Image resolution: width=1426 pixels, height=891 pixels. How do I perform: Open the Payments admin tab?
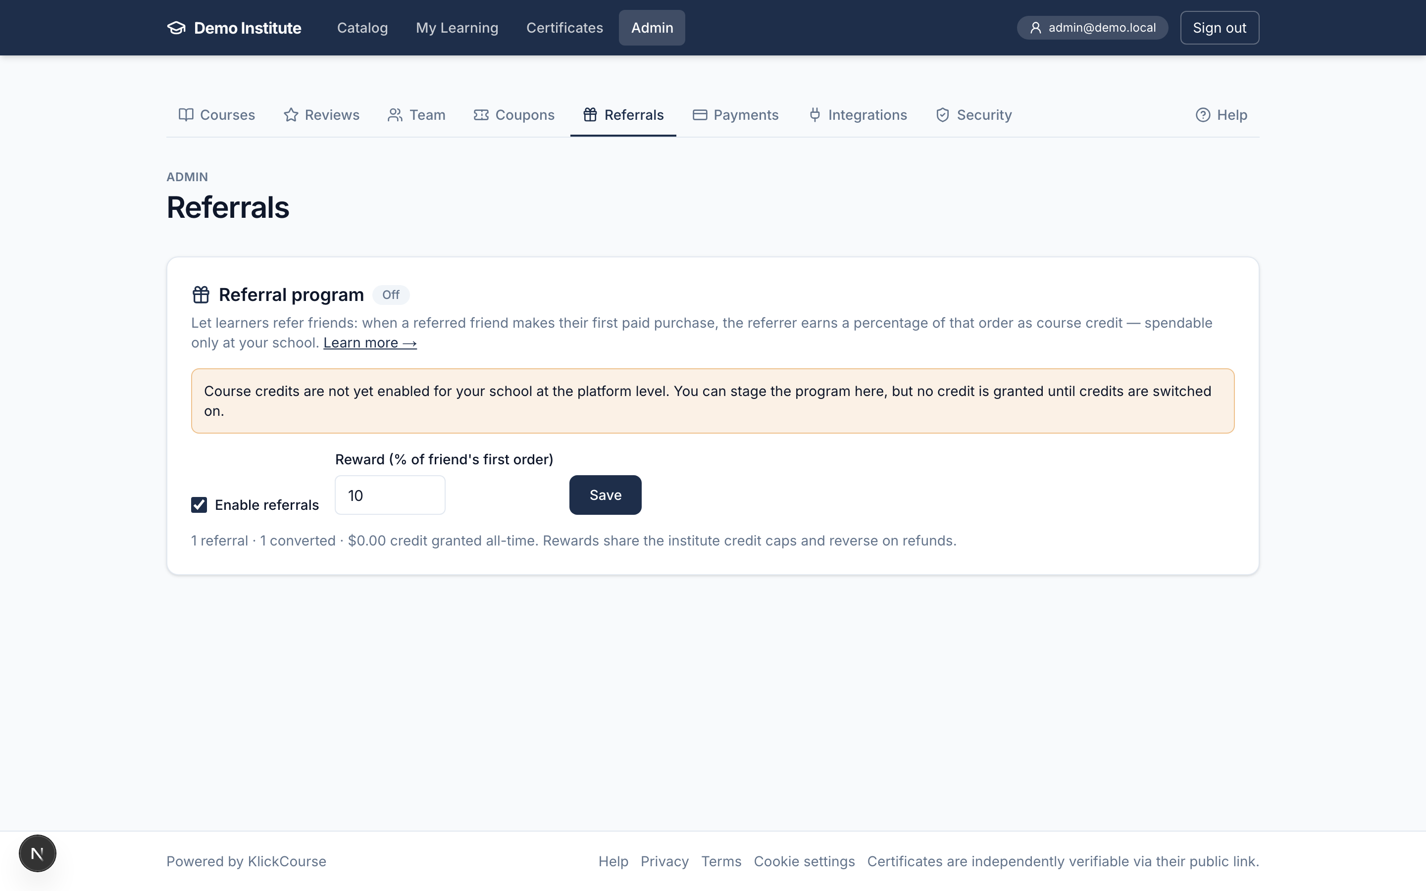pyautogui.click(x=735, y=115)
